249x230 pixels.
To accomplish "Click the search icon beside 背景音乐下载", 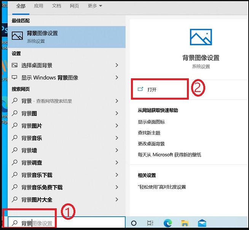I will pyautogui.click(x=14, y=175).
